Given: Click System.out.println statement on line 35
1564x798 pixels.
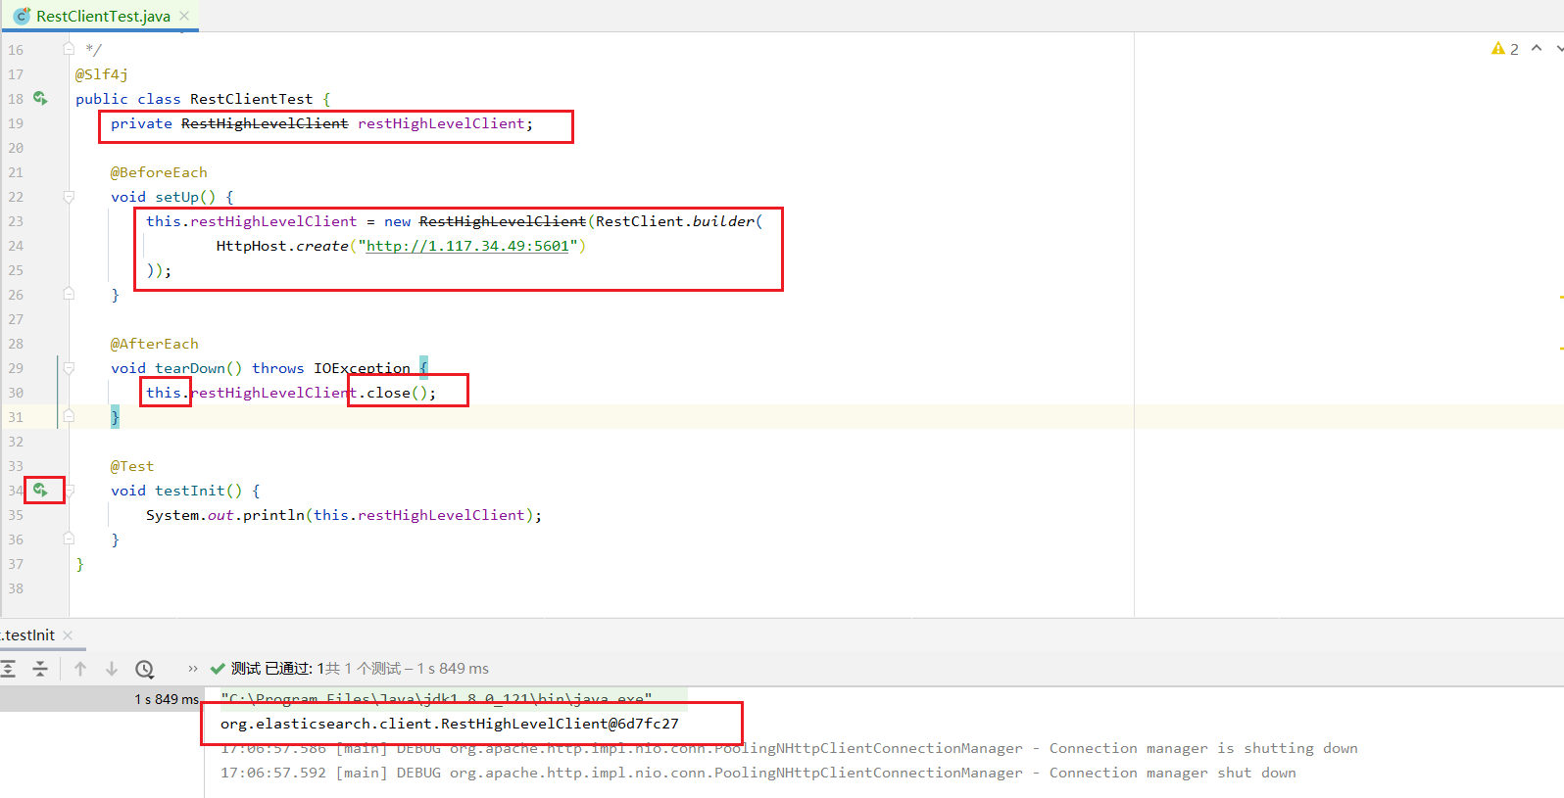Looking at the screenshot, I should (x=343, y=515).
